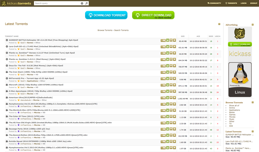Click LOGIN in the top bar

243,3
